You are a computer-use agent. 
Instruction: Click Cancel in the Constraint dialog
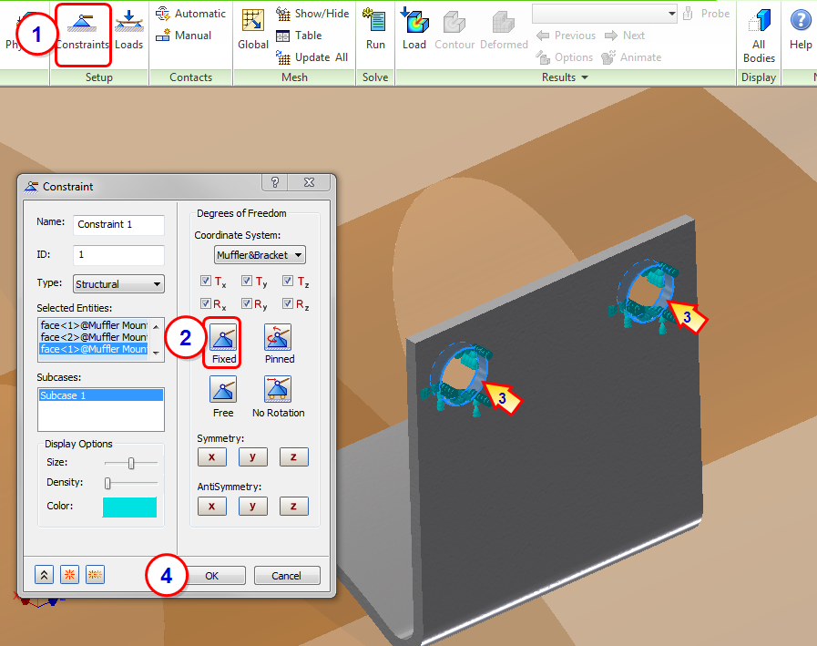tap(287, 576)
